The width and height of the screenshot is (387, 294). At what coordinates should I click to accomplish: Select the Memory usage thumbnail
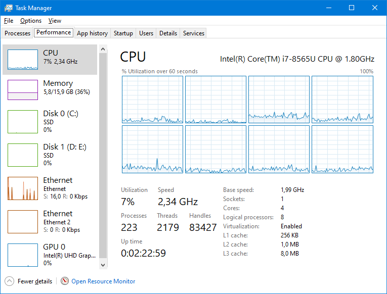pos(23,90)
